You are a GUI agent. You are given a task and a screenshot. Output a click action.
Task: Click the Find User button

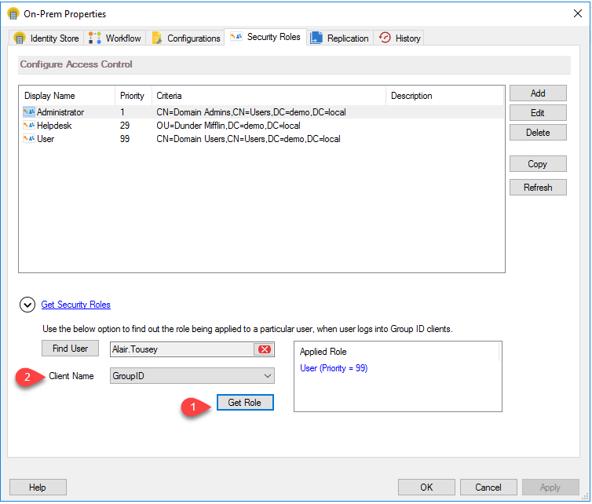pyautogui.click(x=70, y=349)
